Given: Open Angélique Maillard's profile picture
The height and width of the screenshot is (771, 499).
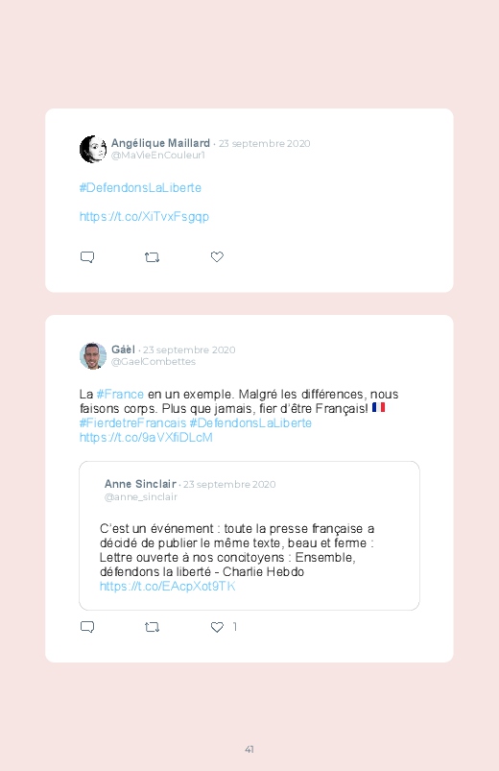Looking at the screenshot, I should pyautogui.click(x=93, y=149).
